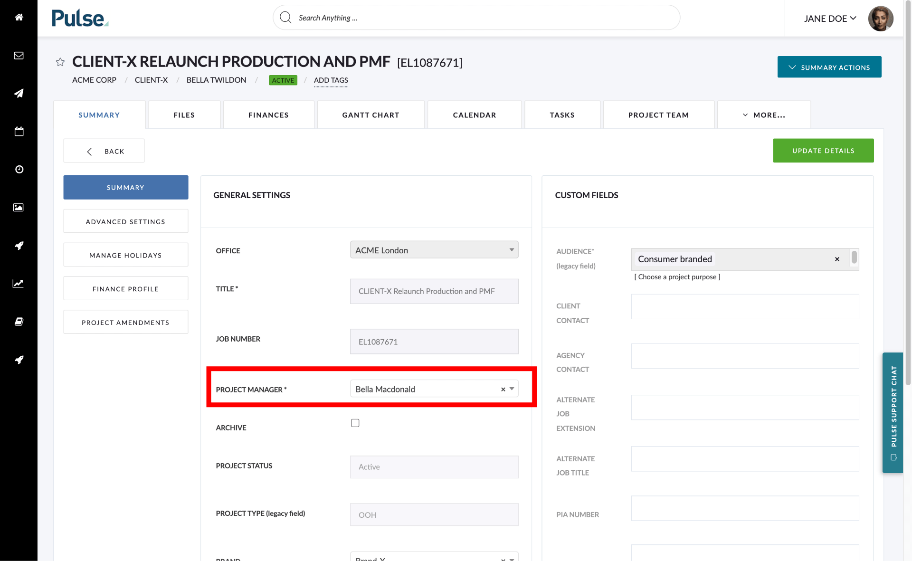
Task: Click into the Job Number field
Action: point(434,342)
